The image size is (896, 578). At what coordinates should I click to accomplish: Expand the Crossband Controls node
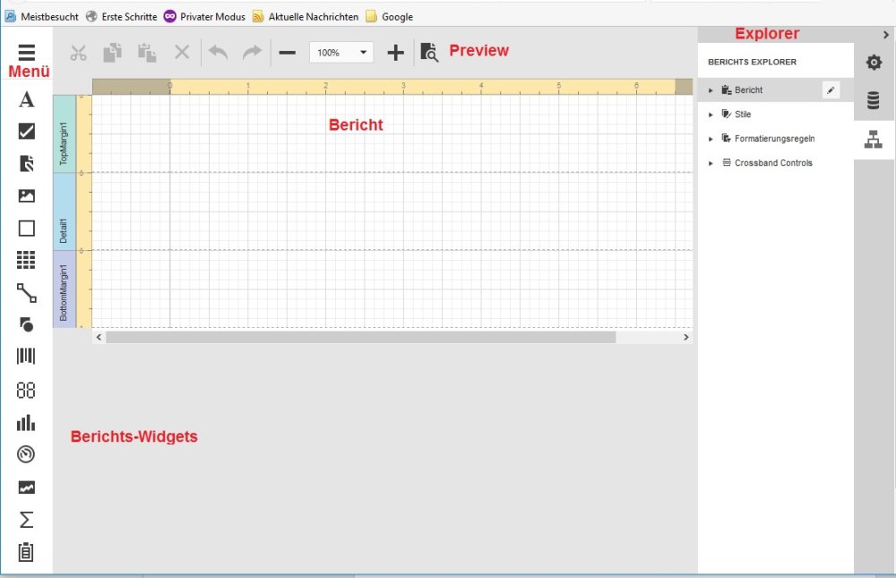pos(711,163)
